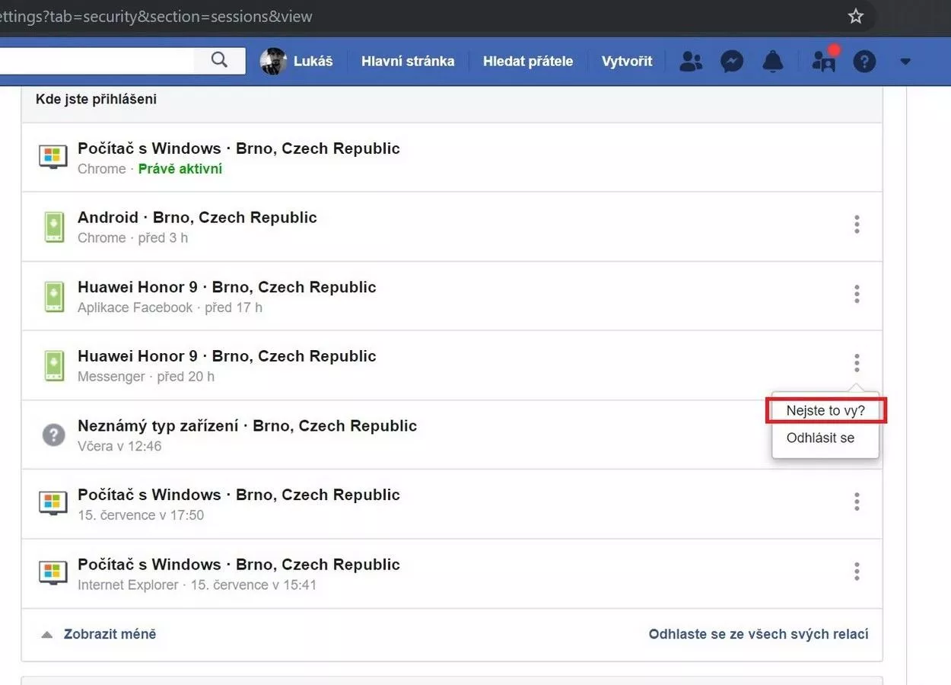Open help question mark icon

(x=864, y=61)
